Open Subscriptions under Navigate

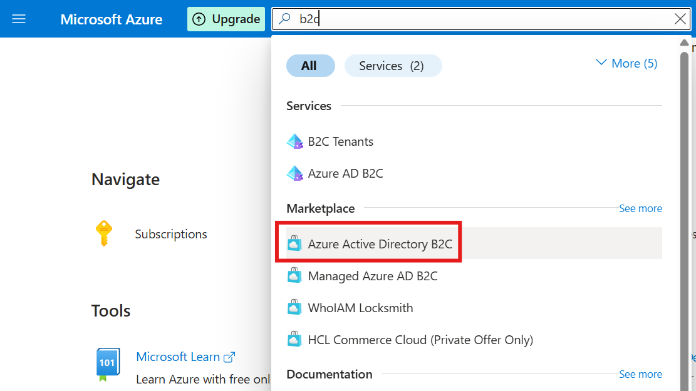click(171, 233)
